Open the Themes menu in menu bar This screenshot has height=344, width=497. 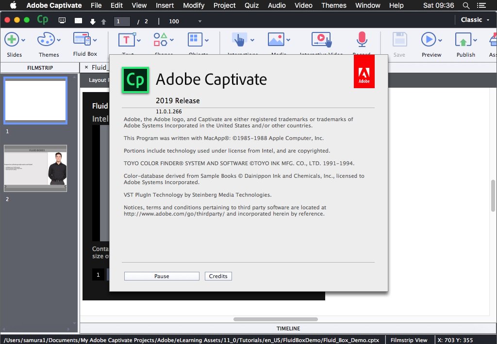click(x=334, y=5)
